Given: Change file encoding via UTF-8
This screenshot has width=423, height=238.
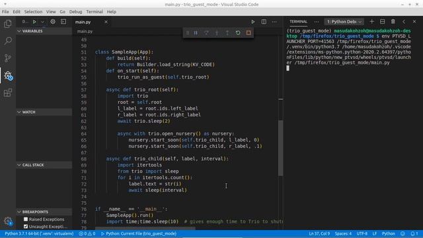Looking at the screenshot, I should pos(362,233).
